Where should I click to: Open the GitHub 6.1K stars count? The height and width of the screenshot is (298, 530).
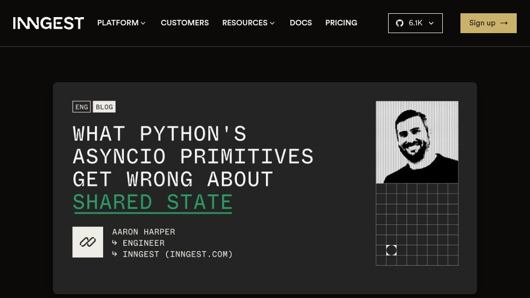point(415,23)
